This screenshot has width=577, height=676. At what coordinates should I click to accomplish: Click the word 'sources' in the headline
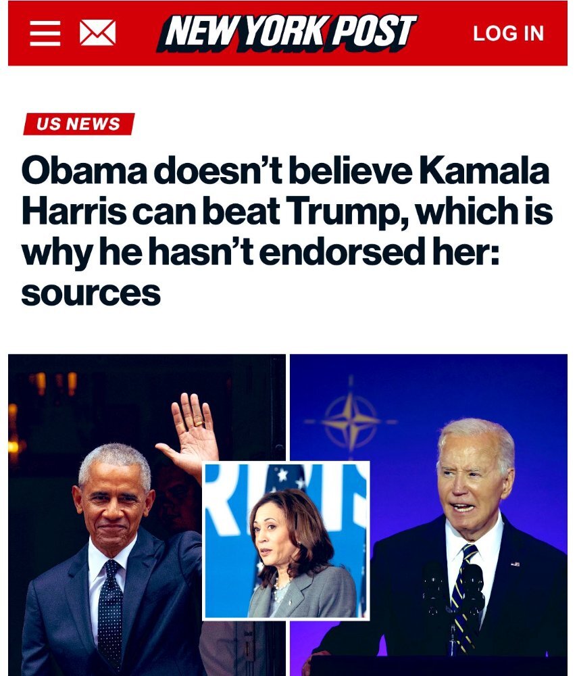click(x=91, y=293)
